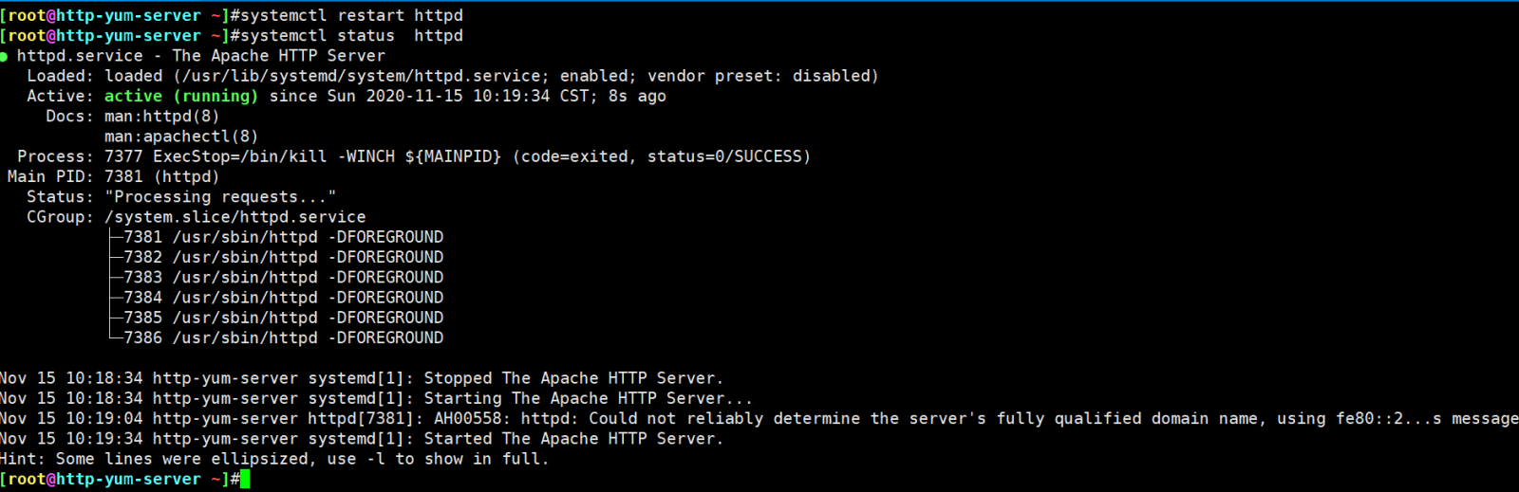The image size is (1519, 492).
Task: Click the 'Started The Apache HTTP Server' log line
Action: point(361,439)
